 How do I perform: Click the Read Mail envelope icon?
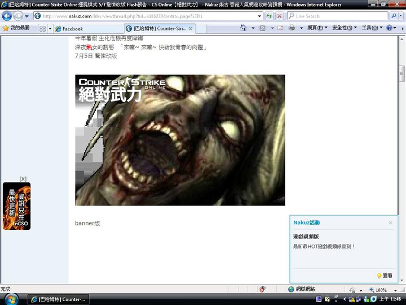[x=280, y=28]
